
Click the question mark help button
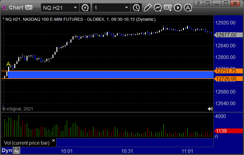pos(198,3)
